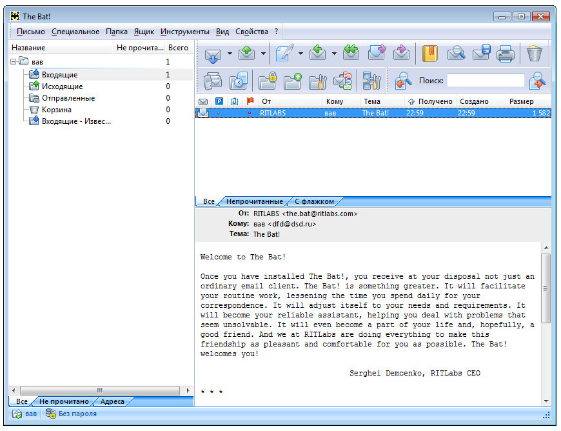This screenshot has height=431, width=561.
Task: Create a new message with the feather icon
Action: [284, 54]
